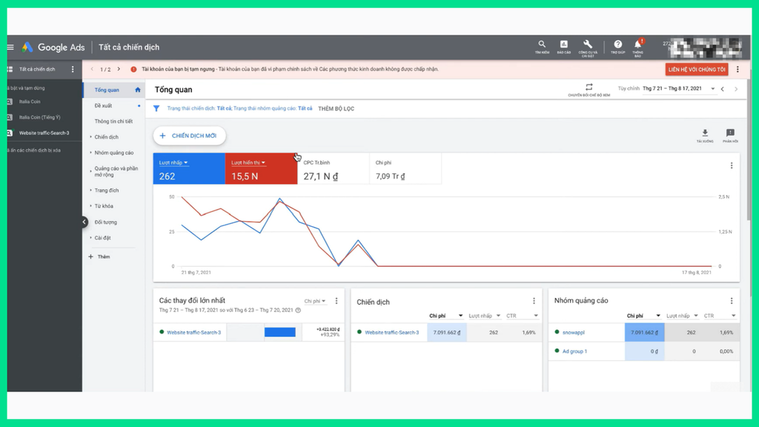Open the snowappl ad group link
Screen dimensions: 759x427
click(573, 332)
